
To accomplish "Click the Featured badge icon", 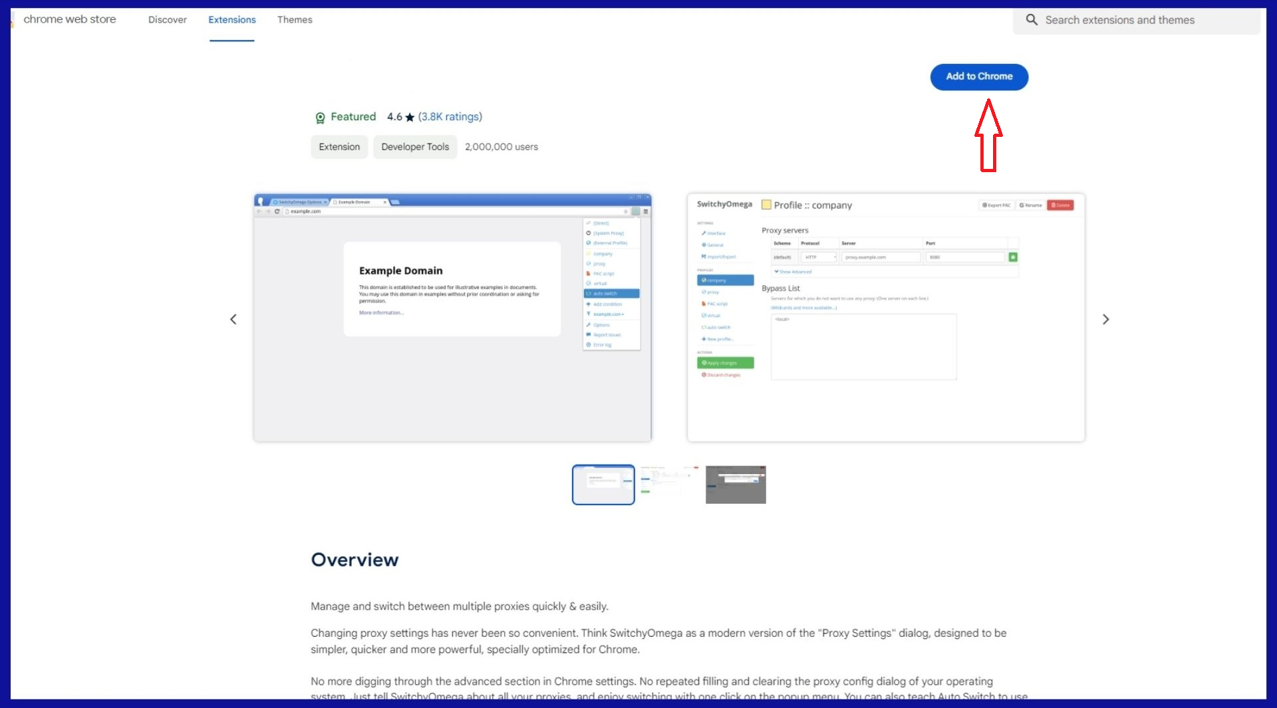I will pos(320,118).
